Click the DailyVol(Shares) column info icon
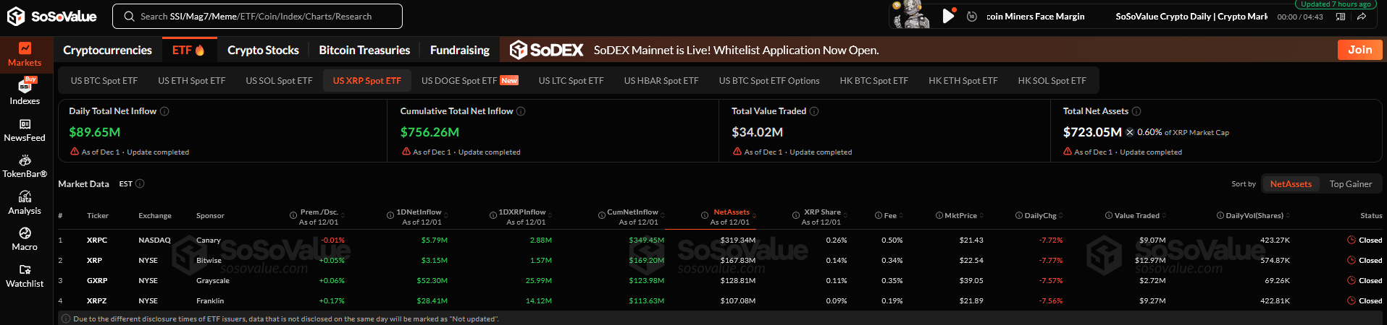The width and height of the screenshot is (1387, 325). pyautogui.click(x=1220, y=215)
